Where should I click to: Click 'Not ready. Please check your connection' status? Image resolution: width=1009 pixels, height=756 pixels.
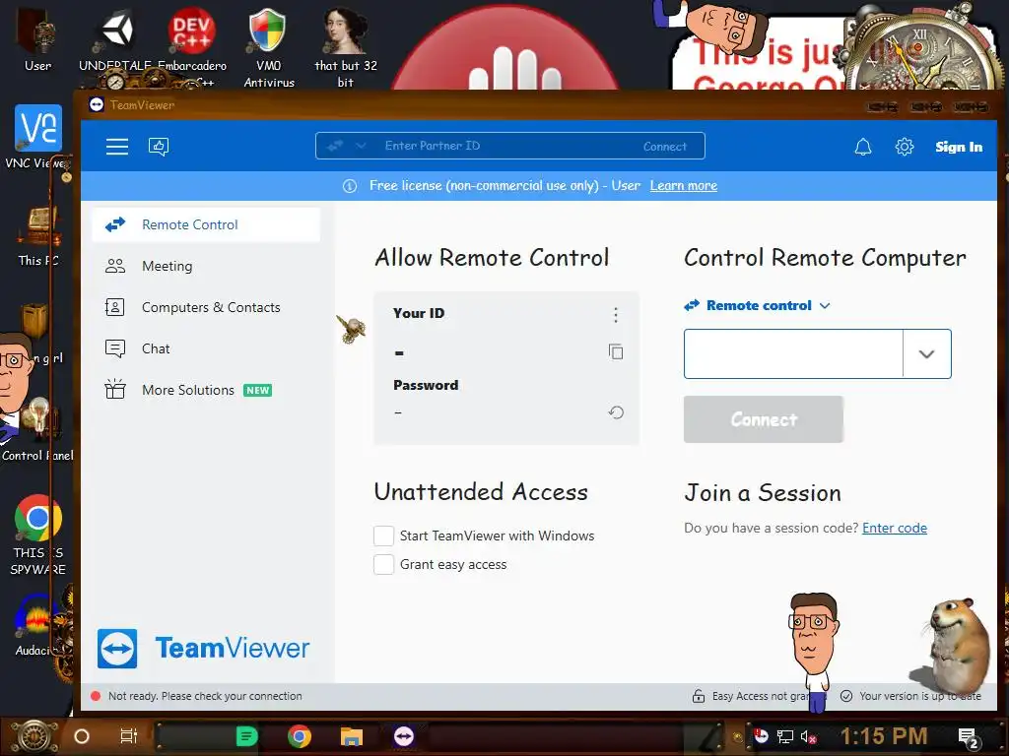click(x=205, y=696)
